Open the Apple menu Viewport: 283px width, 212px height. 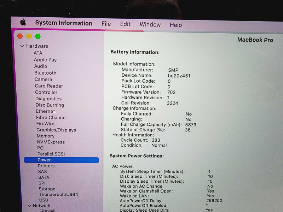coord(23,22)
